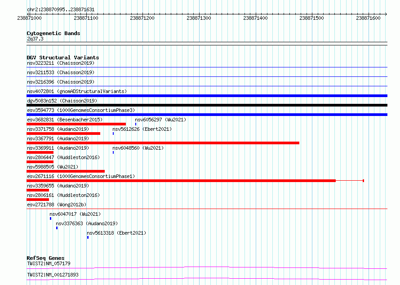Open the TWIST2|NM_057179 transcript label
The width and height of the screenshot is (400, 285).
point(49,263)
